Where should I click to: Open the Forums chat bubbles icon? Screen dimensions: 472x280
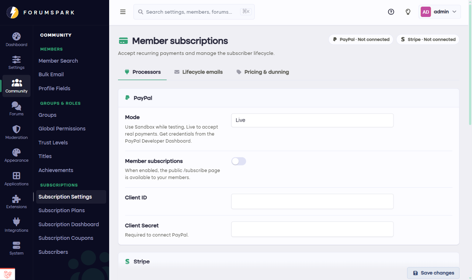tap(16, 106)
